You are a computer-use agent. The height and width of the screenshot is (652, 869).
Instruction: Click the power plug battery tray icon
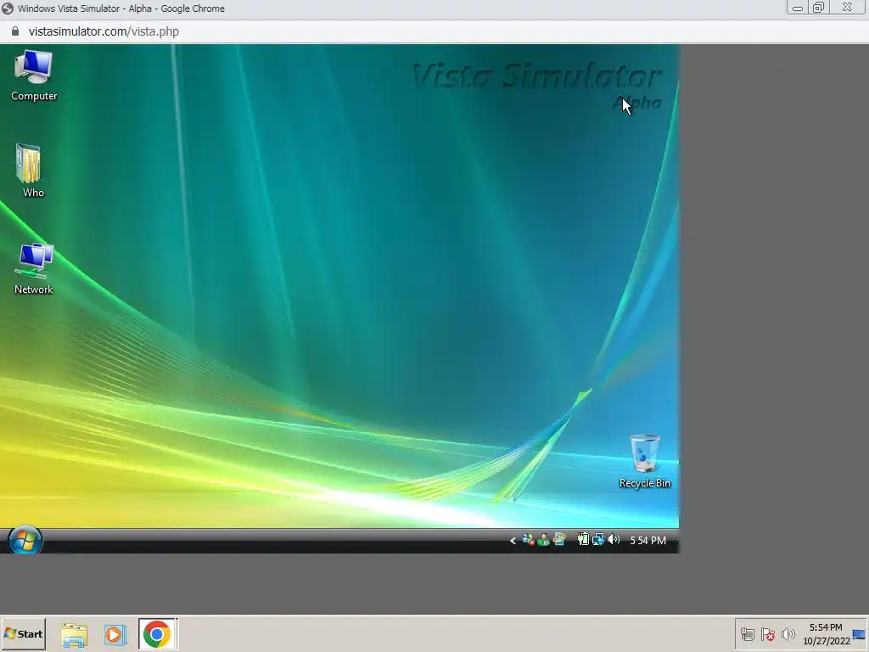click(582, 539)
